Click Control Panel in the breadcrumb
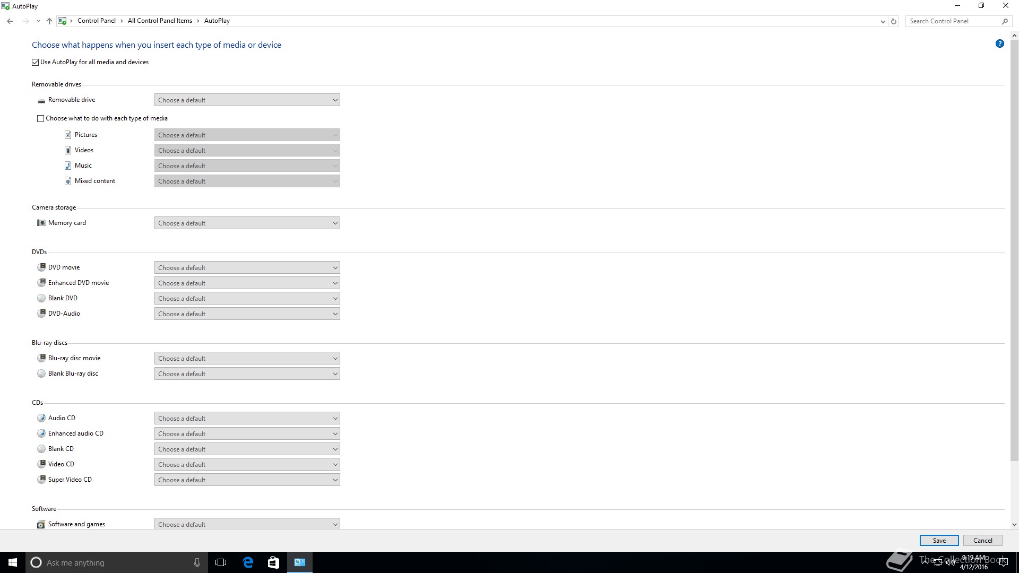The width and height of the screenshot is (1019, 573). point(96,21)
